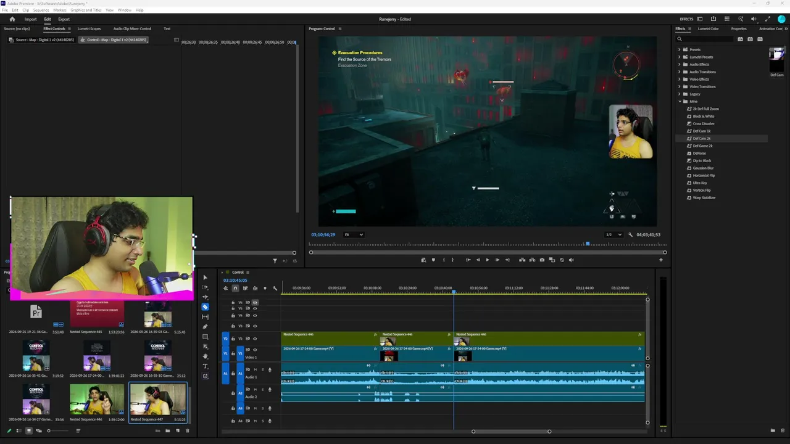The image size is (790, 444).
Task: Play the Program monitor sequence
Action: click(x=487, y=260)
